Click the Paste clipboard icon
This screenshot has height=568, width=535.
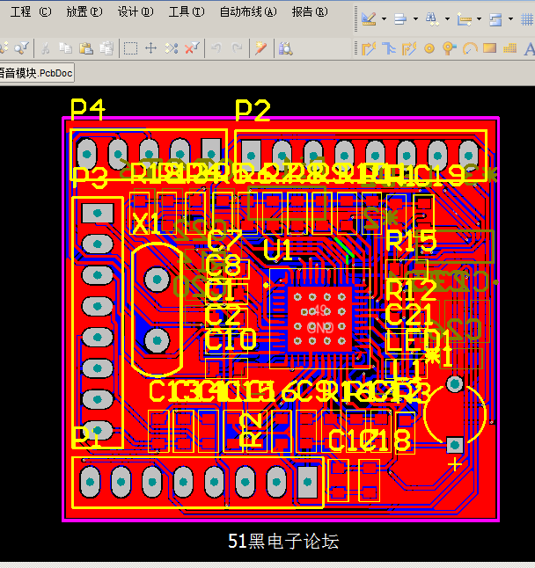[x=86, y=47]
